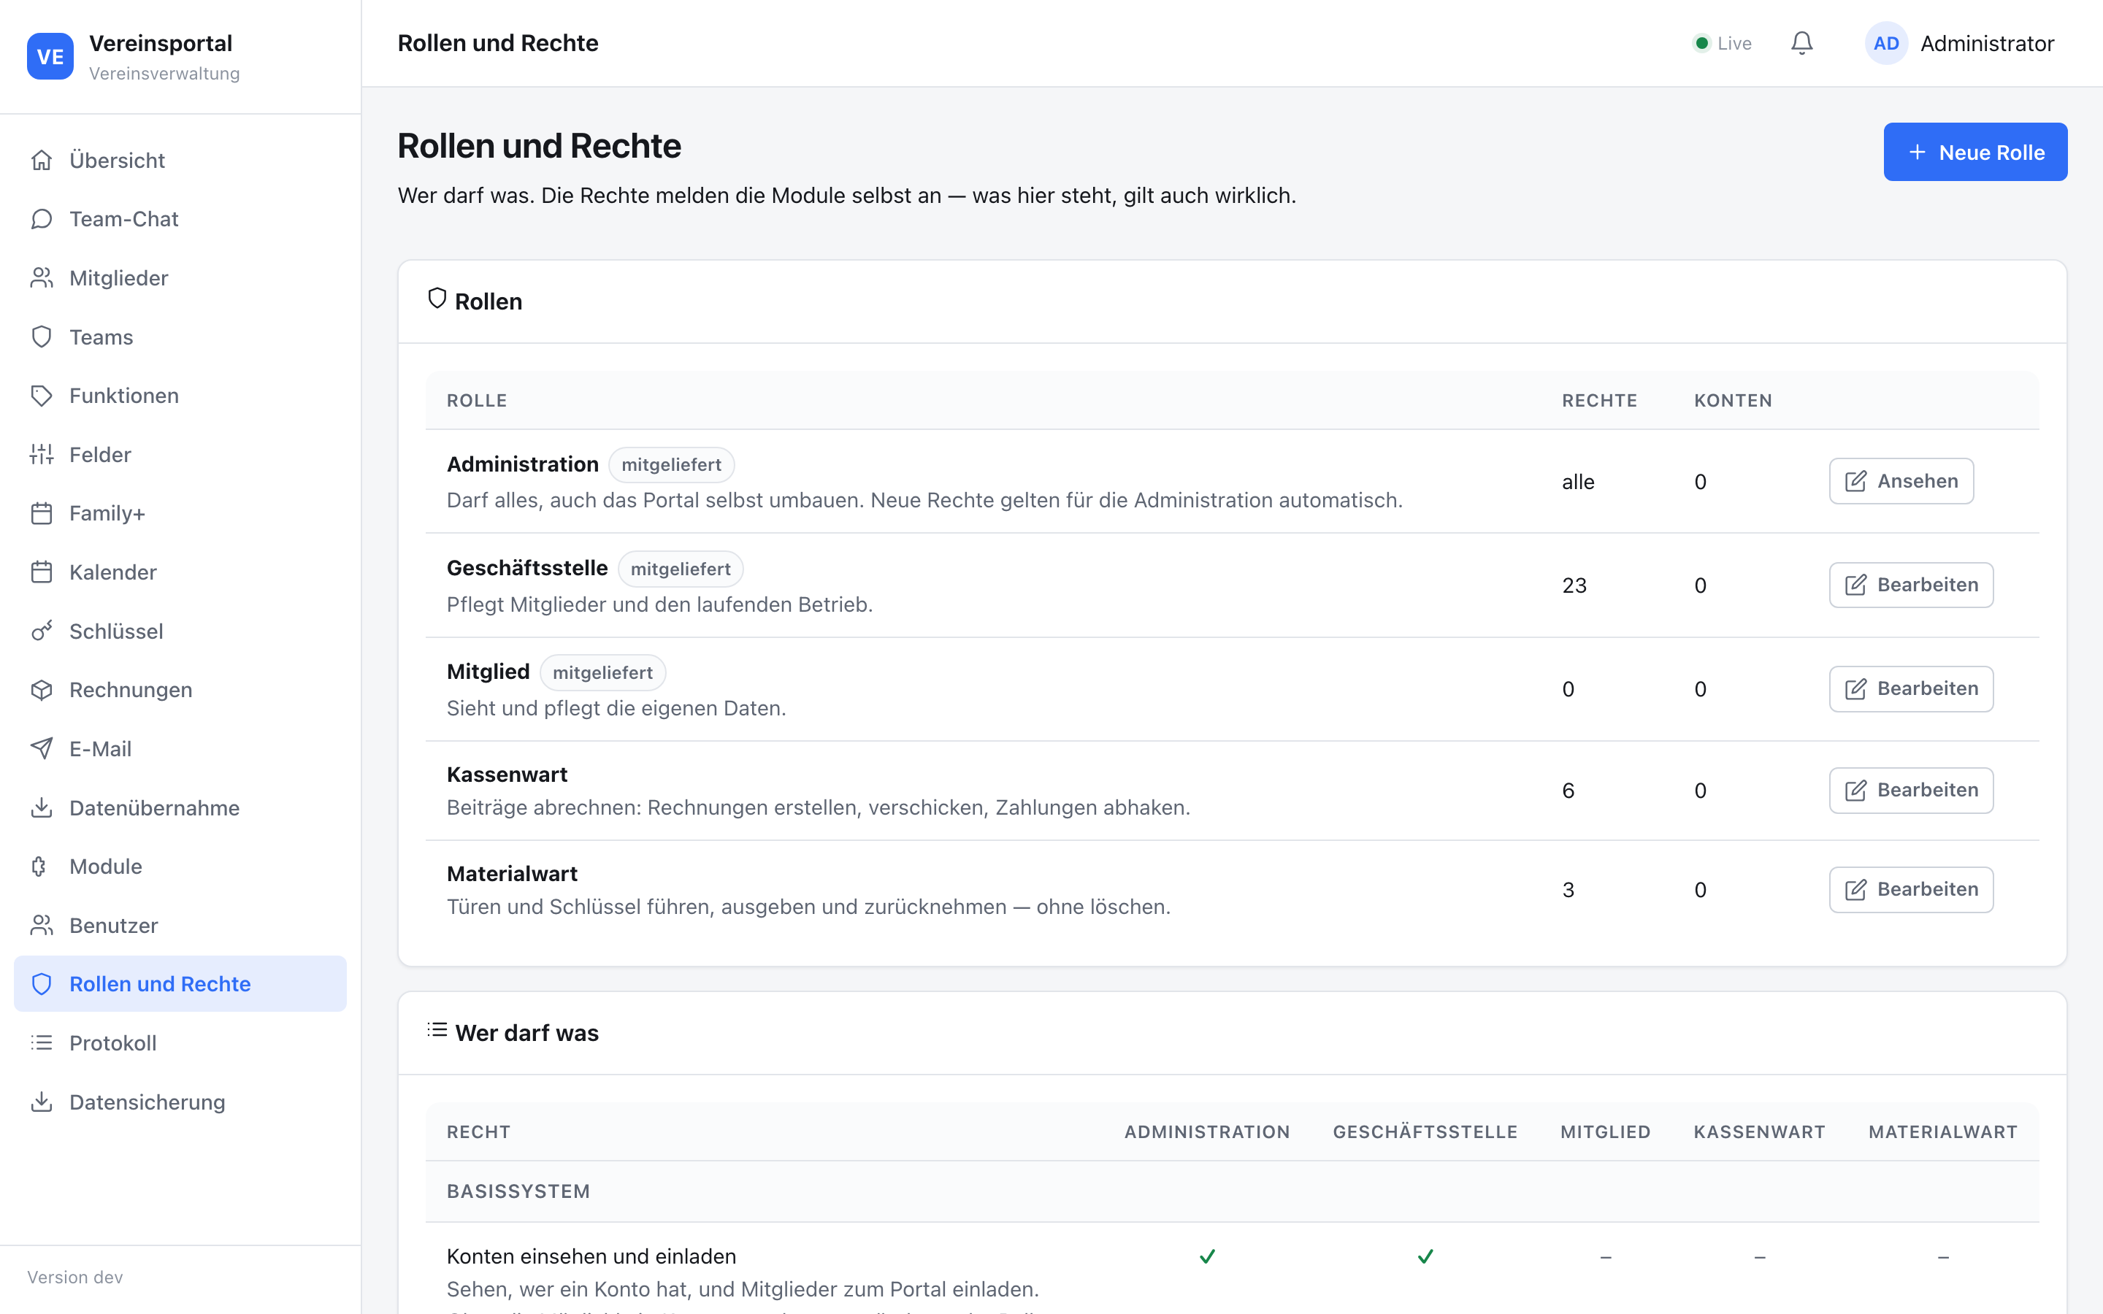This screenshot has height=1314, width=2103.
Task: Click the Datensicherung download icon
Action: (42, 1102)
